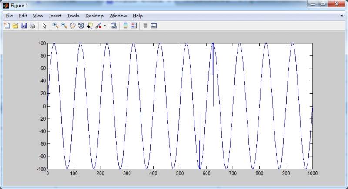Create a new figure
Image resolution: width=348 pixels, height=189 pixels.
[7, 26]
